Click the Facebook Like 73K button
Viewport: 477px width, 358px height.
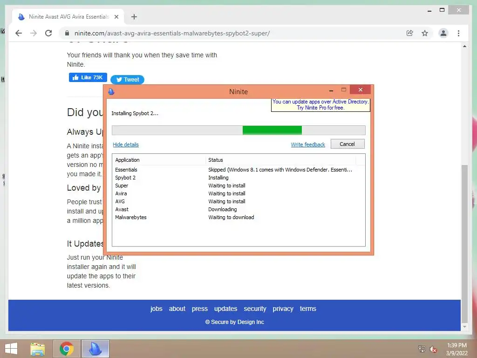pyautogui.click(x=88, y=77)
